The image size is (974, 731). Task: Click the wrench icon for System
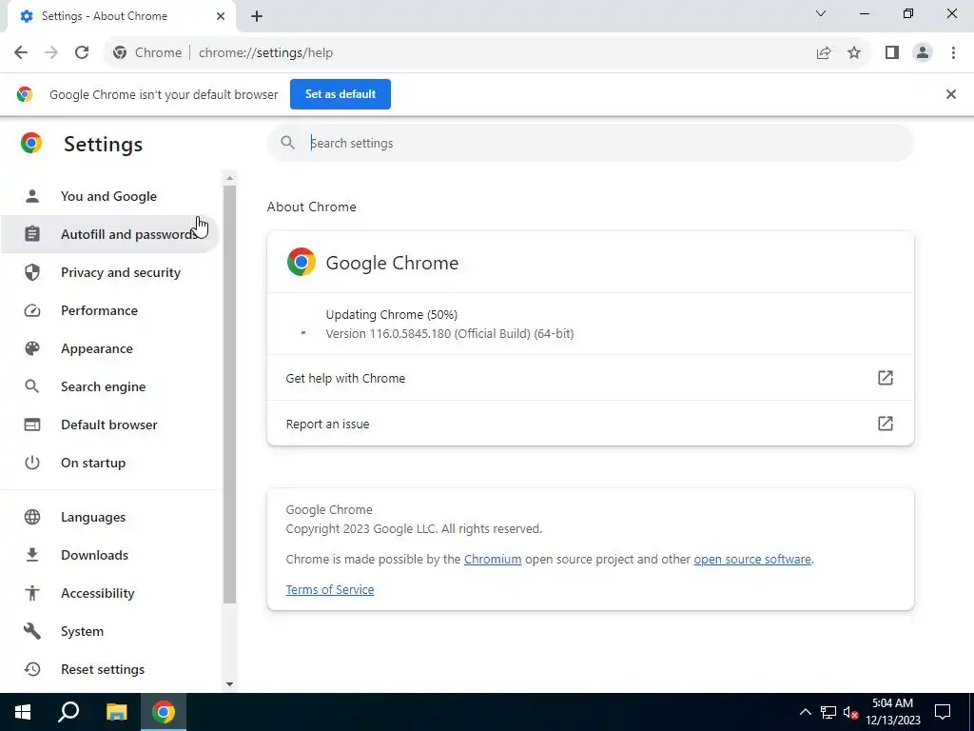pyautogui.click(x=32, y=631)
